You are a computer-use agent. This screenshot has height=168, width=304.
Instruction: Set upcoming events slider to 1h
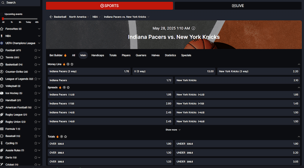click(x=11, y=22)
